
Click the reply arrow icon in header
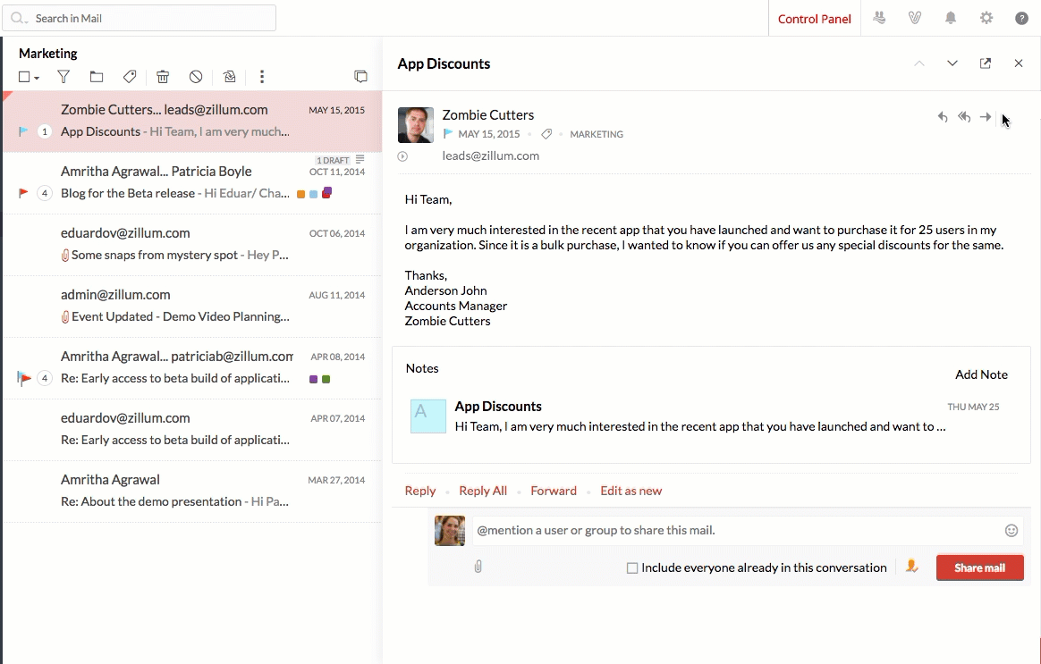click(x=942, y=117)
